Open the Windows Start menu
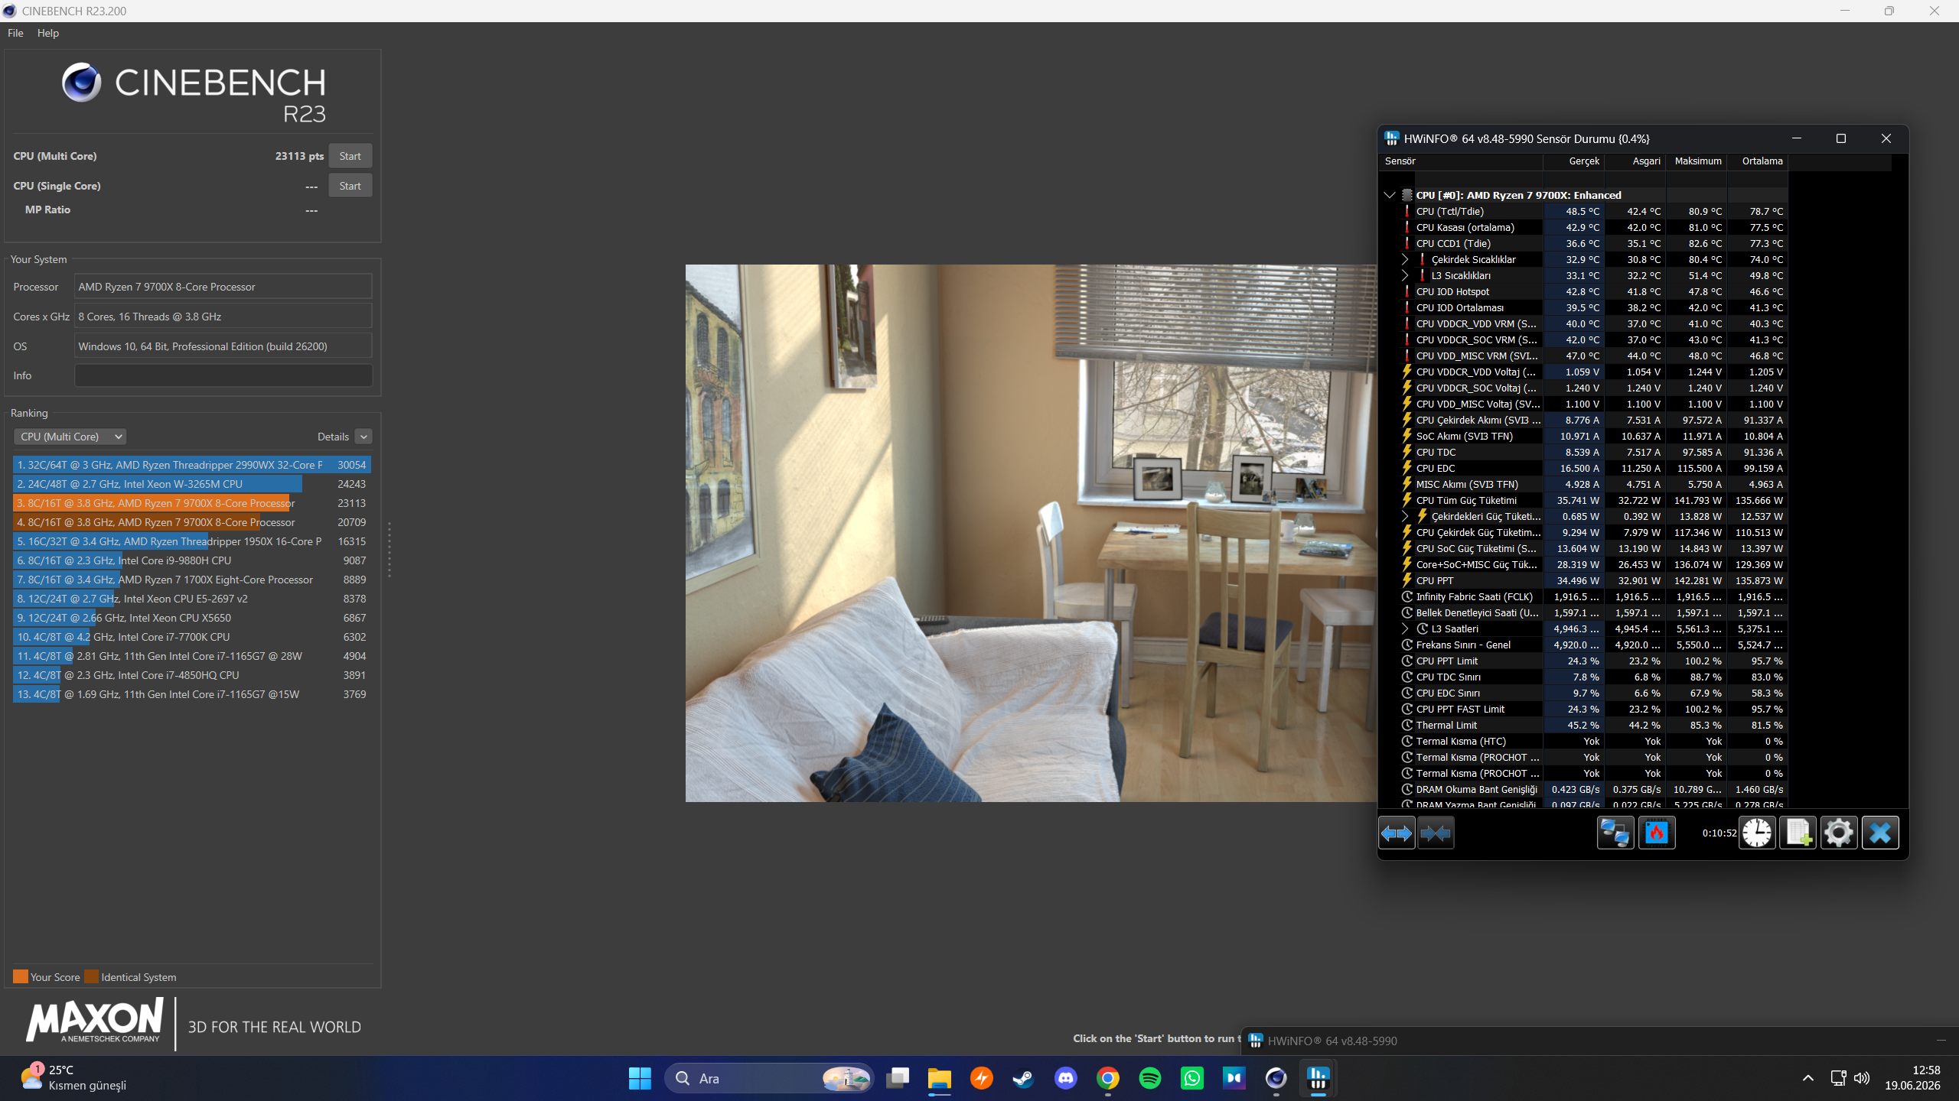 click(x=640, y=1078)
